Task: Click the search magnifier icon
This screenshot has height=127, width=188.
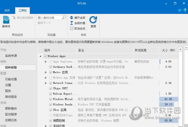Action: pyautogui.click(x=64, y=18)
